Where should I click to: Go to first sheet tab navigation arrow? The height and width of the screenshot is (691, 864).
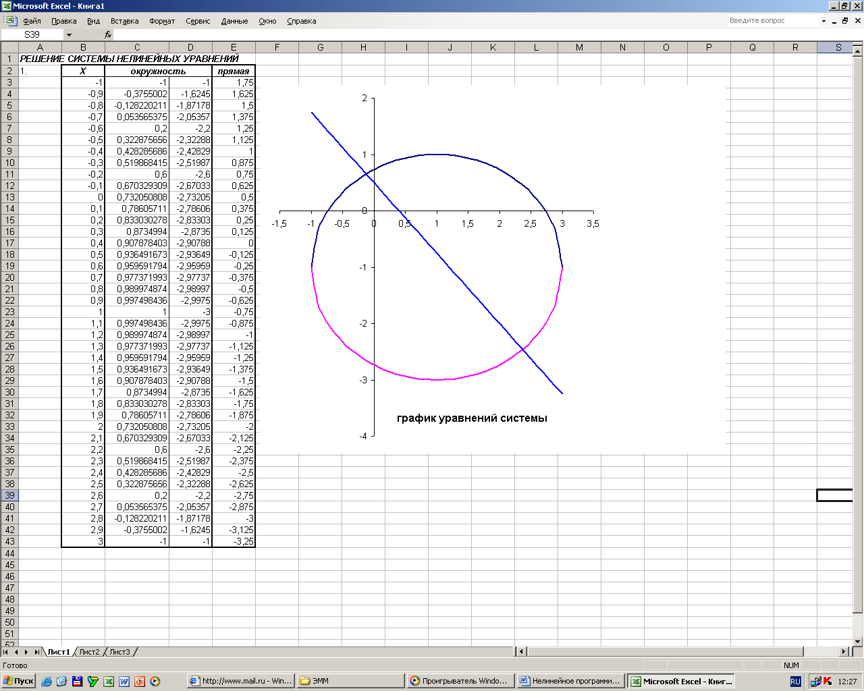coord(5,652)
